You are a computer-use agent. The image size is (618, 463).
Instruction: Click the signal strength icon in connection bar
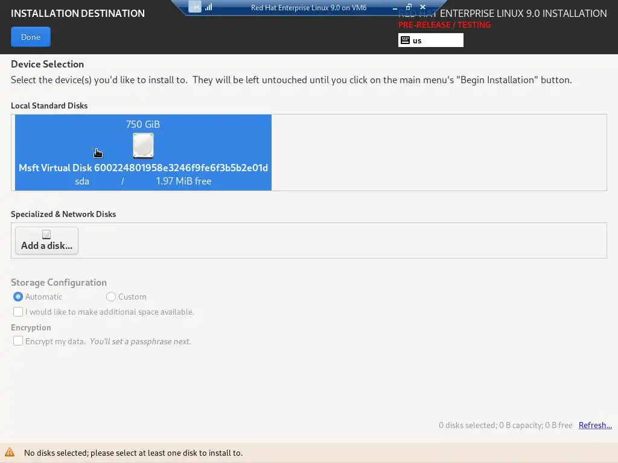tap(208, 7)
